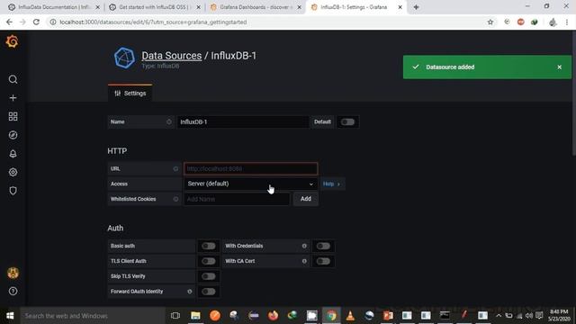Open the Create plus icon in sidebar
Viewport: 576px width, 324px height.
13,98
